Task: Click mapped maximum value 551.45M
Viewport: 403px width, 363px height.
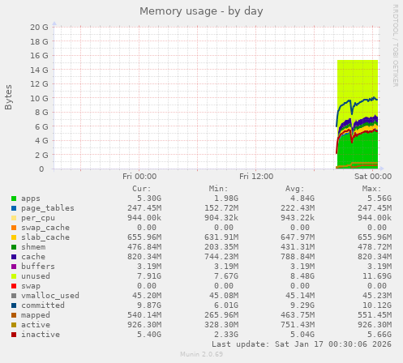Action: [x=375, y=315]
